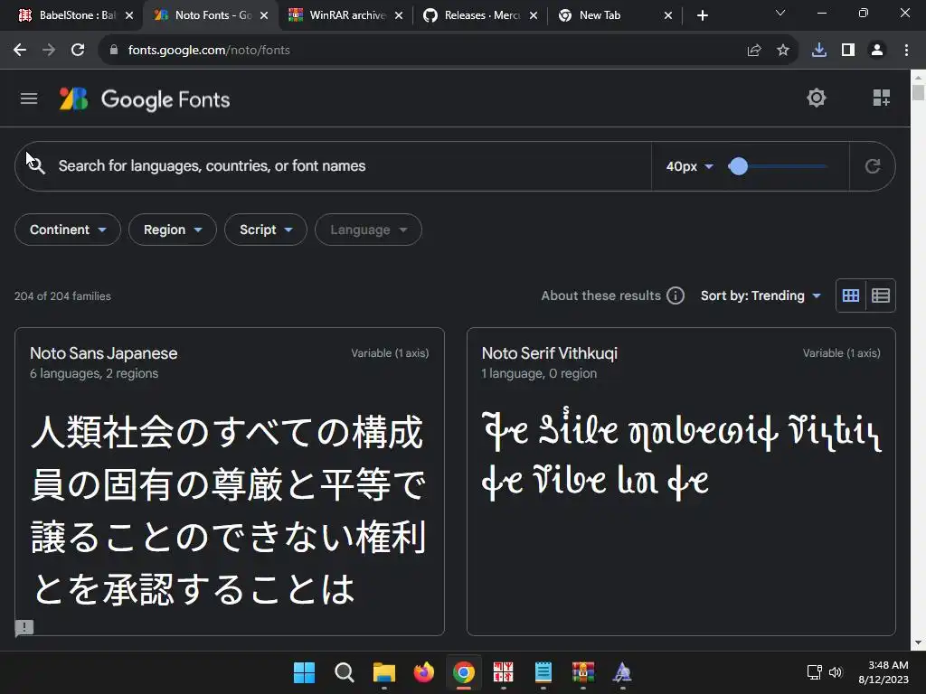Launch Firefox from the taskbar
Image resolution: width=926 pixels, height=694 pixels.
423,672
